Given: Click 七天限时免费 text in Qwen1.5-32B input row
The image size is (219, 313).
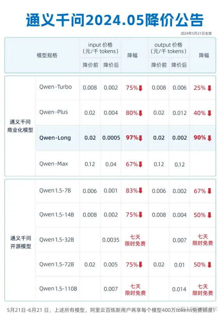Looking at the screenshot, I should coord(135,240).
